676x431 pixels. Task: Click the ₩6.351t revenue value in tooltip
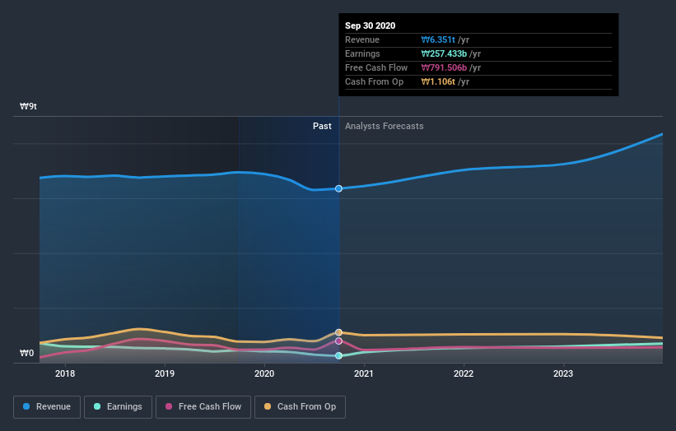point(438,39)
